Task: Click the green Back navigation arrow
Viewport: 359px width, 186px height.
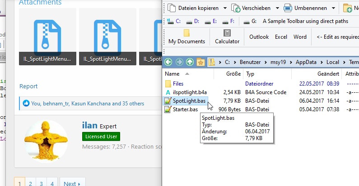Action: (x=168, y=62)
